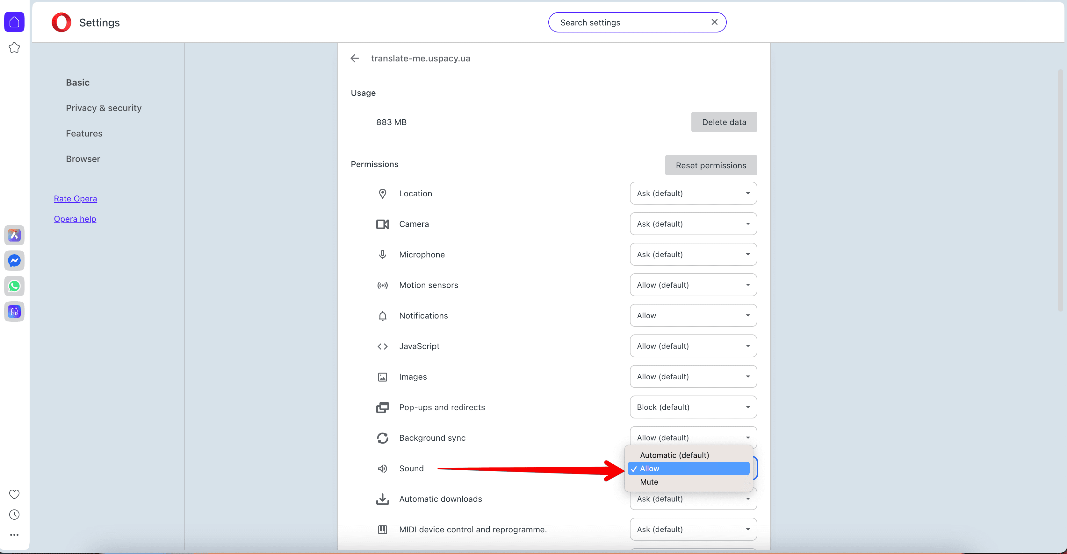
Task: Click the Microphone permission icon
Action: (382, 255)
